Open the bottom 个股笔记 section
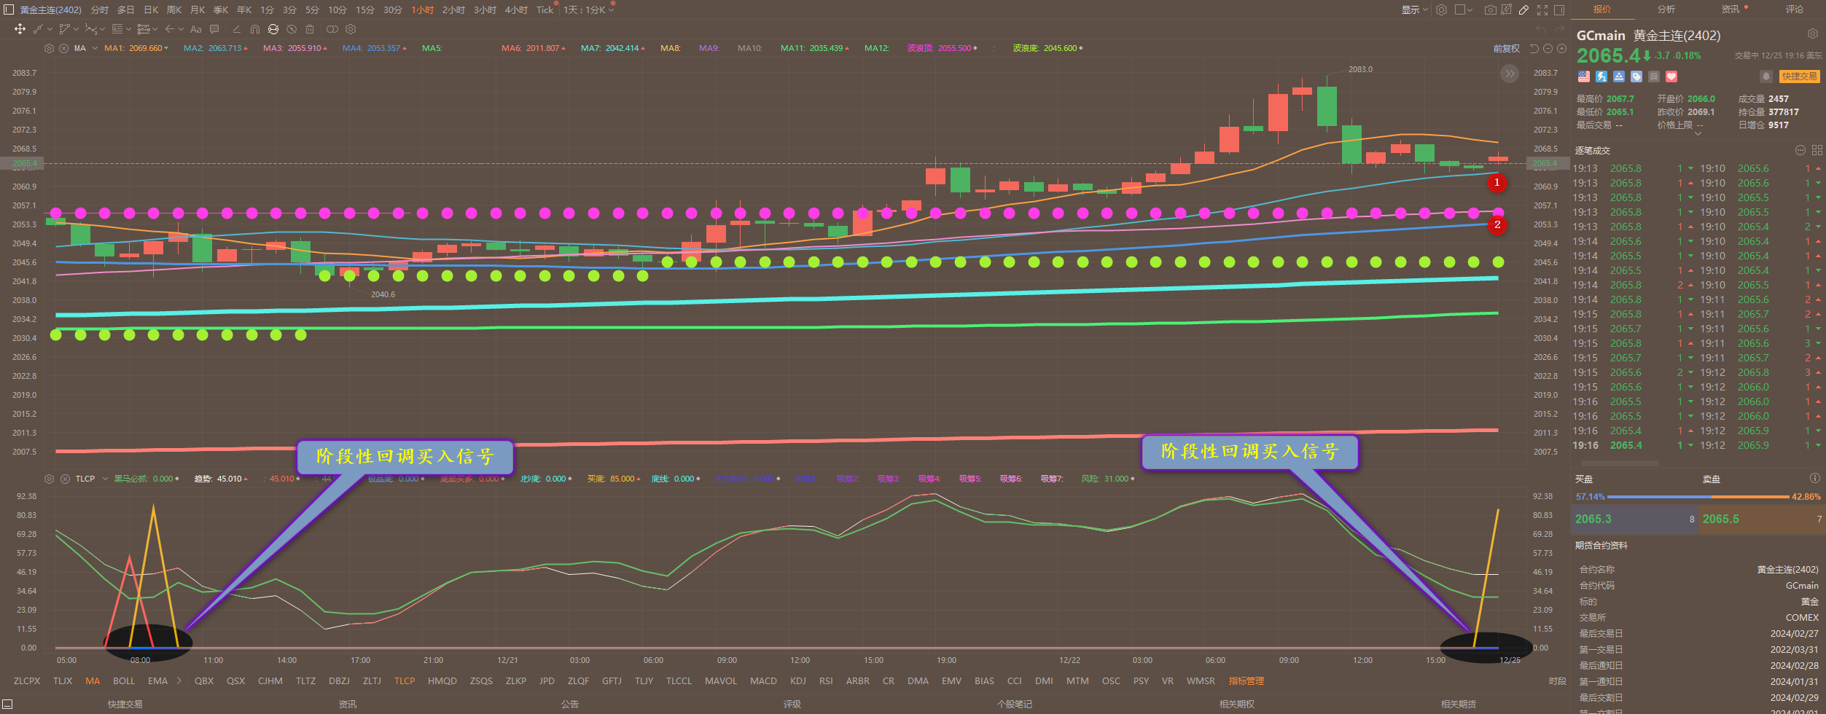 1015,705
